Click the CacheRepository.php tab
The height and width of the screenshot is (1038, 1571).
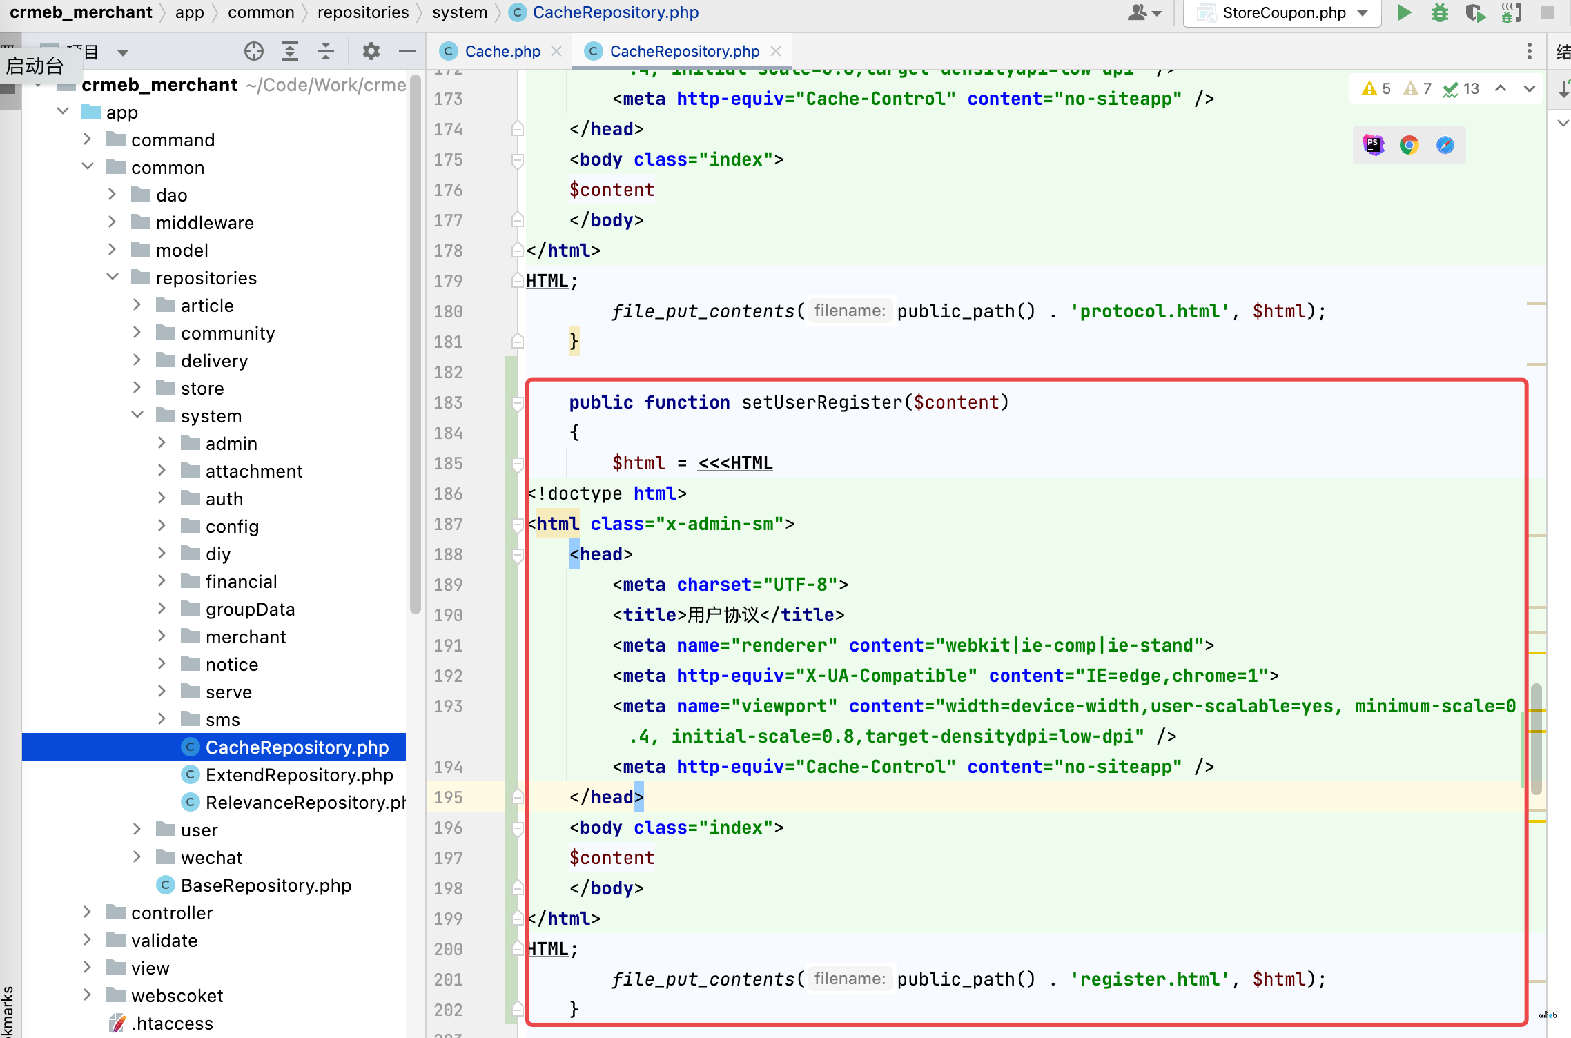click(683, 50)
